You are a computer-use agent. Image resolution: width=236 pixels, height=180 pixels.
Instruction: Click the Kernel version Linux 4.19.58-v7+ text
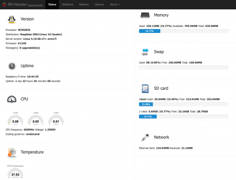click(x=31, y=39)
